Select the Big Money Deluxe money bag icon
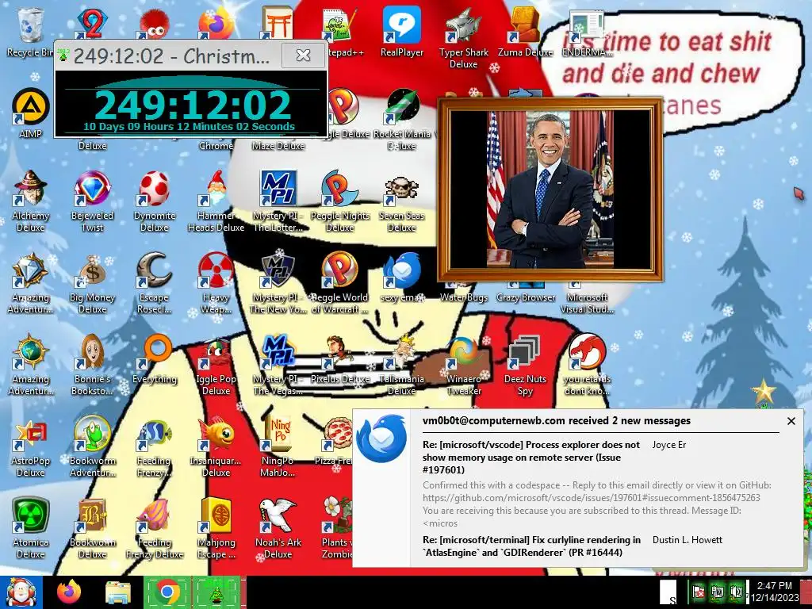The image size is (812, 609). point(92,283)
